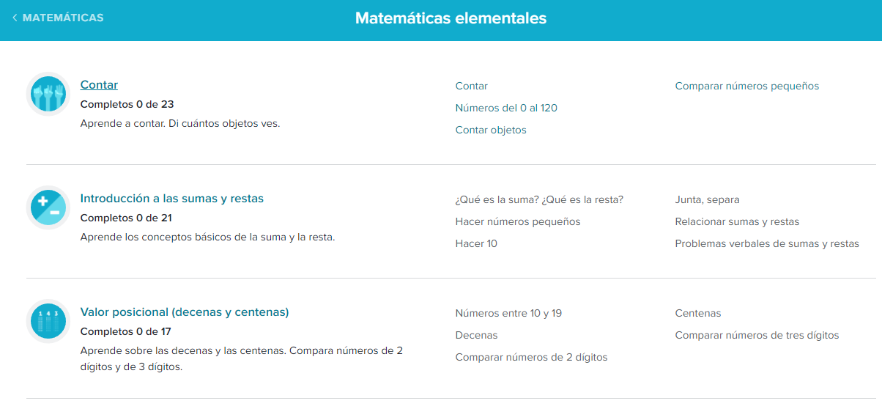Open the Contar objetos lesson

coord(491,130)
